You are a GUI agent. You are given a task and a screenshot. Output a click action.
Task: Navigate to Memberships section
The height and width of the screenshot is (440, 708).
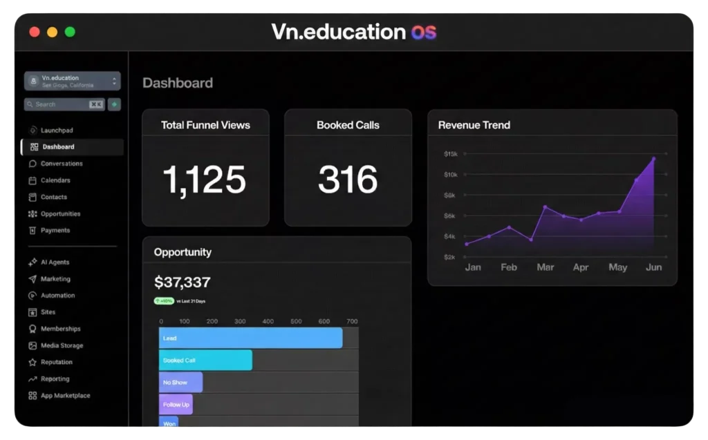coord(60,329)
